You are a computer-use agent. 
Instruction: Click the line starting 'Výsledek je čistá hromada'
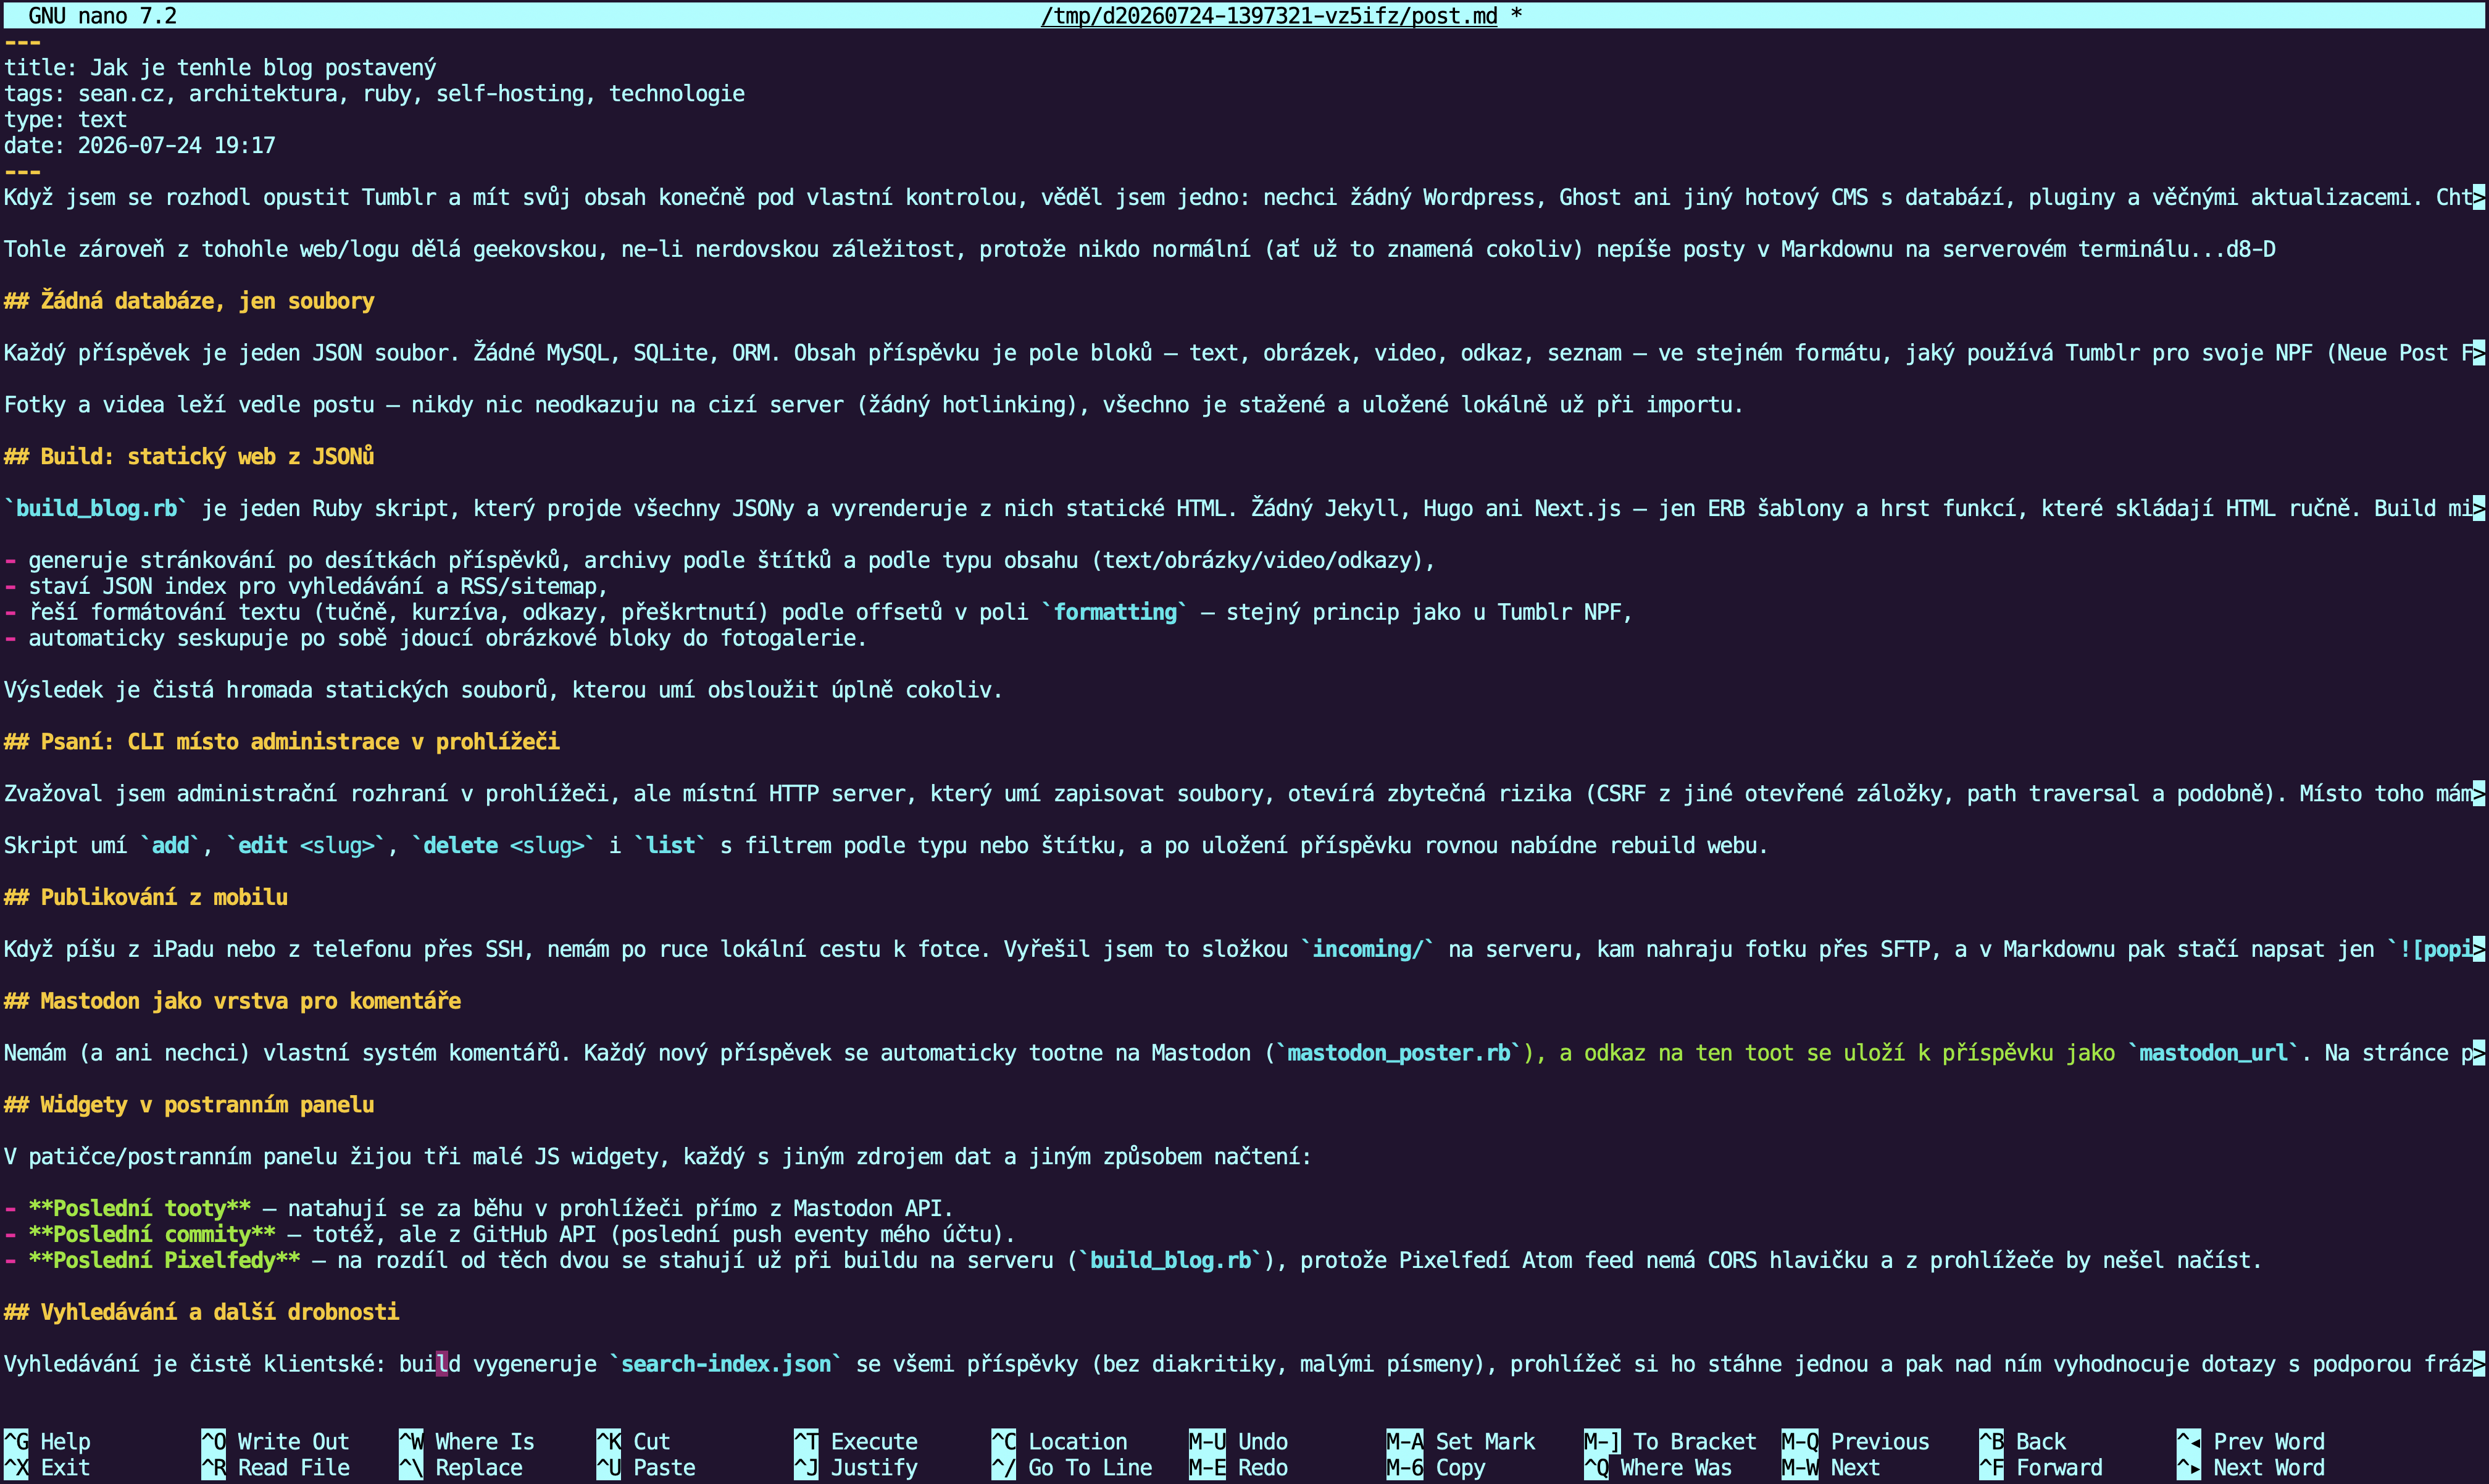(x=503, y=690)
